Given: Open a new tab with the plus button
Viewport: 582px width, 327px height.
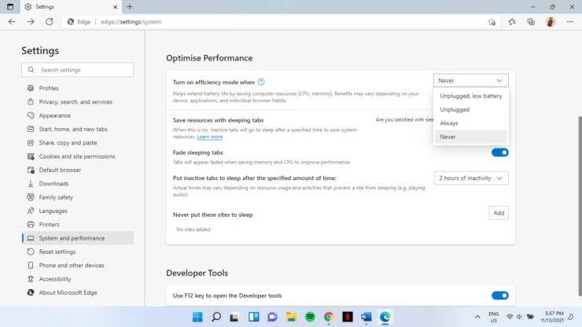Looking at the screenshot, I should (x=130, y=6).
